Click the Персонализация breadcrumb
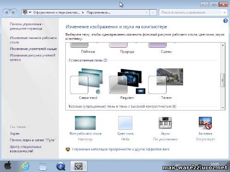This screenshot has width=230, height=172. [98, 12]
